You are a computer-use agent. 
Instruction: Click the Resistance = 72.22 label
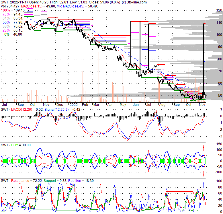click(27, 181)
